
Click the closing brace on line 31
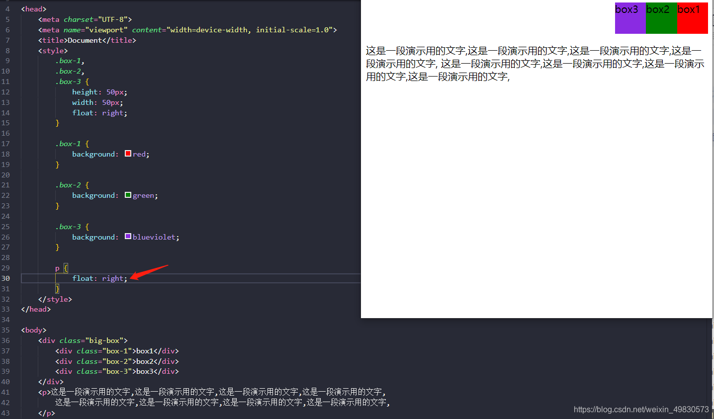57,289
